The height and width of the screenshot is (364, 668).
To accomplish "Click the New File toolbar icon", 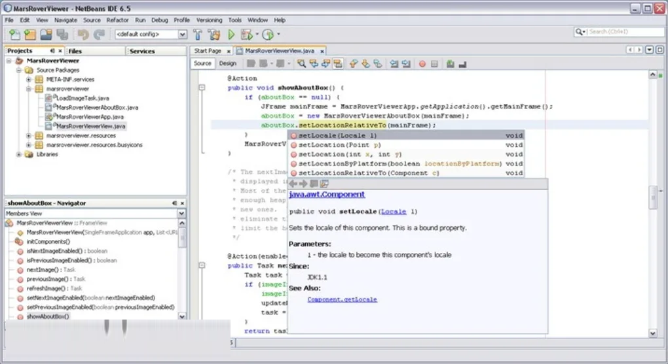I will pyautogui.click(x=14, y=35).
